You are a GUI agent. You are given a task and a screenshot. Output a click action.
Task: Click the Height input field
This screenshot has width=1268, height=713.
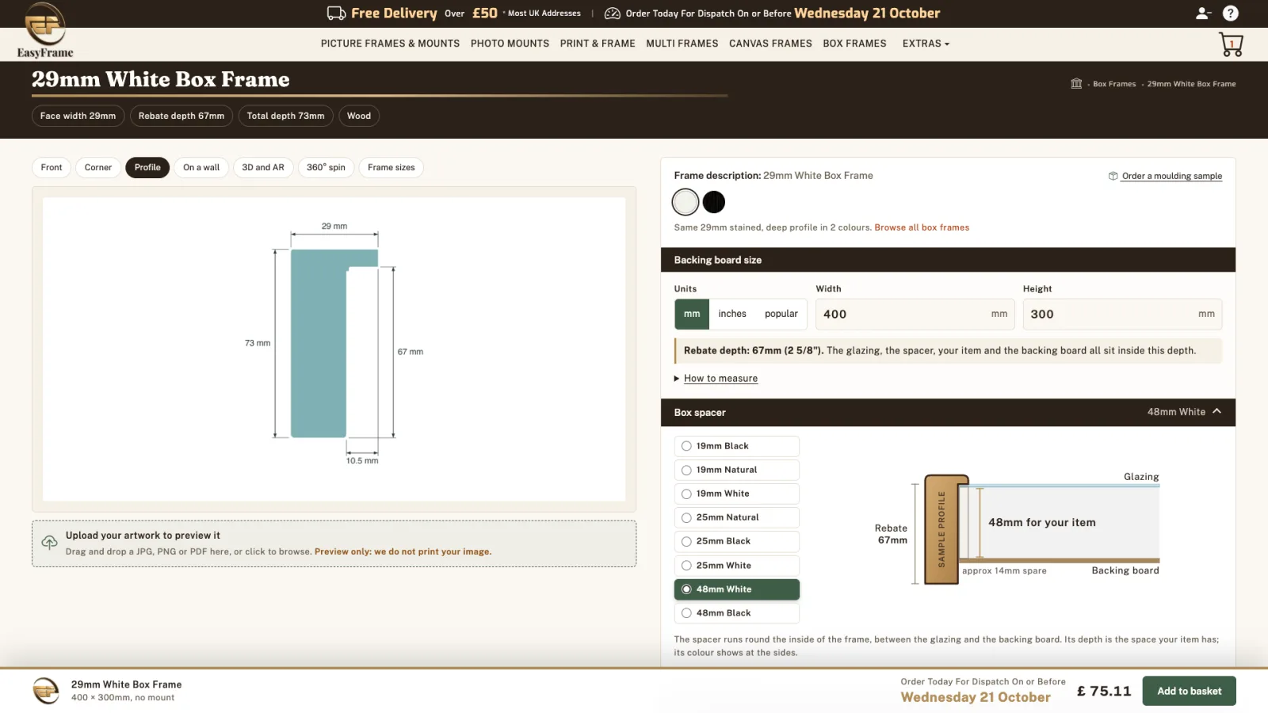tap(1122, 314)
